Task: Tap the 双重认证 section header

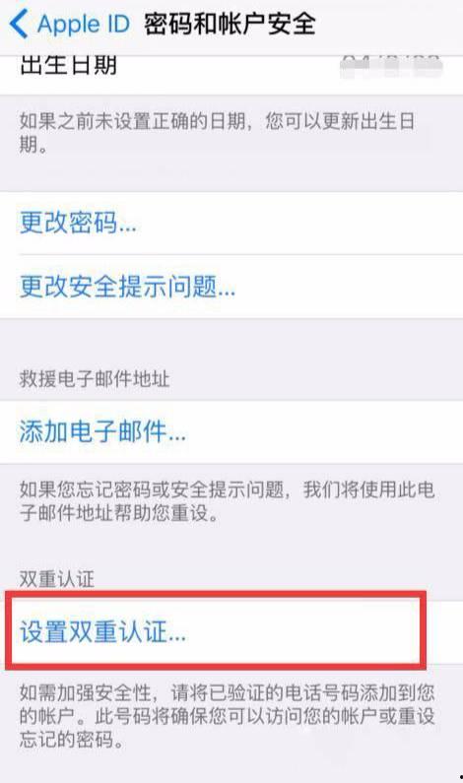Action: click(x=56, y=579)
